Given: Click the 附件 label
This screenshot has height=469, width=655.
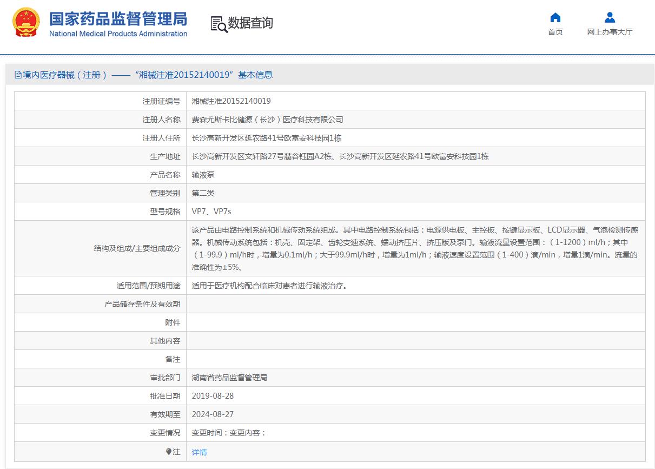Looking at the screenshot, I should 173,322.
